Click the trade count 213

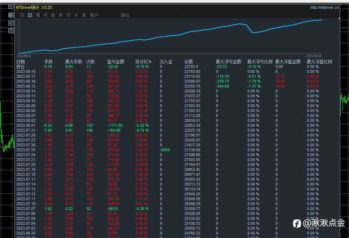tap(90, 174)
